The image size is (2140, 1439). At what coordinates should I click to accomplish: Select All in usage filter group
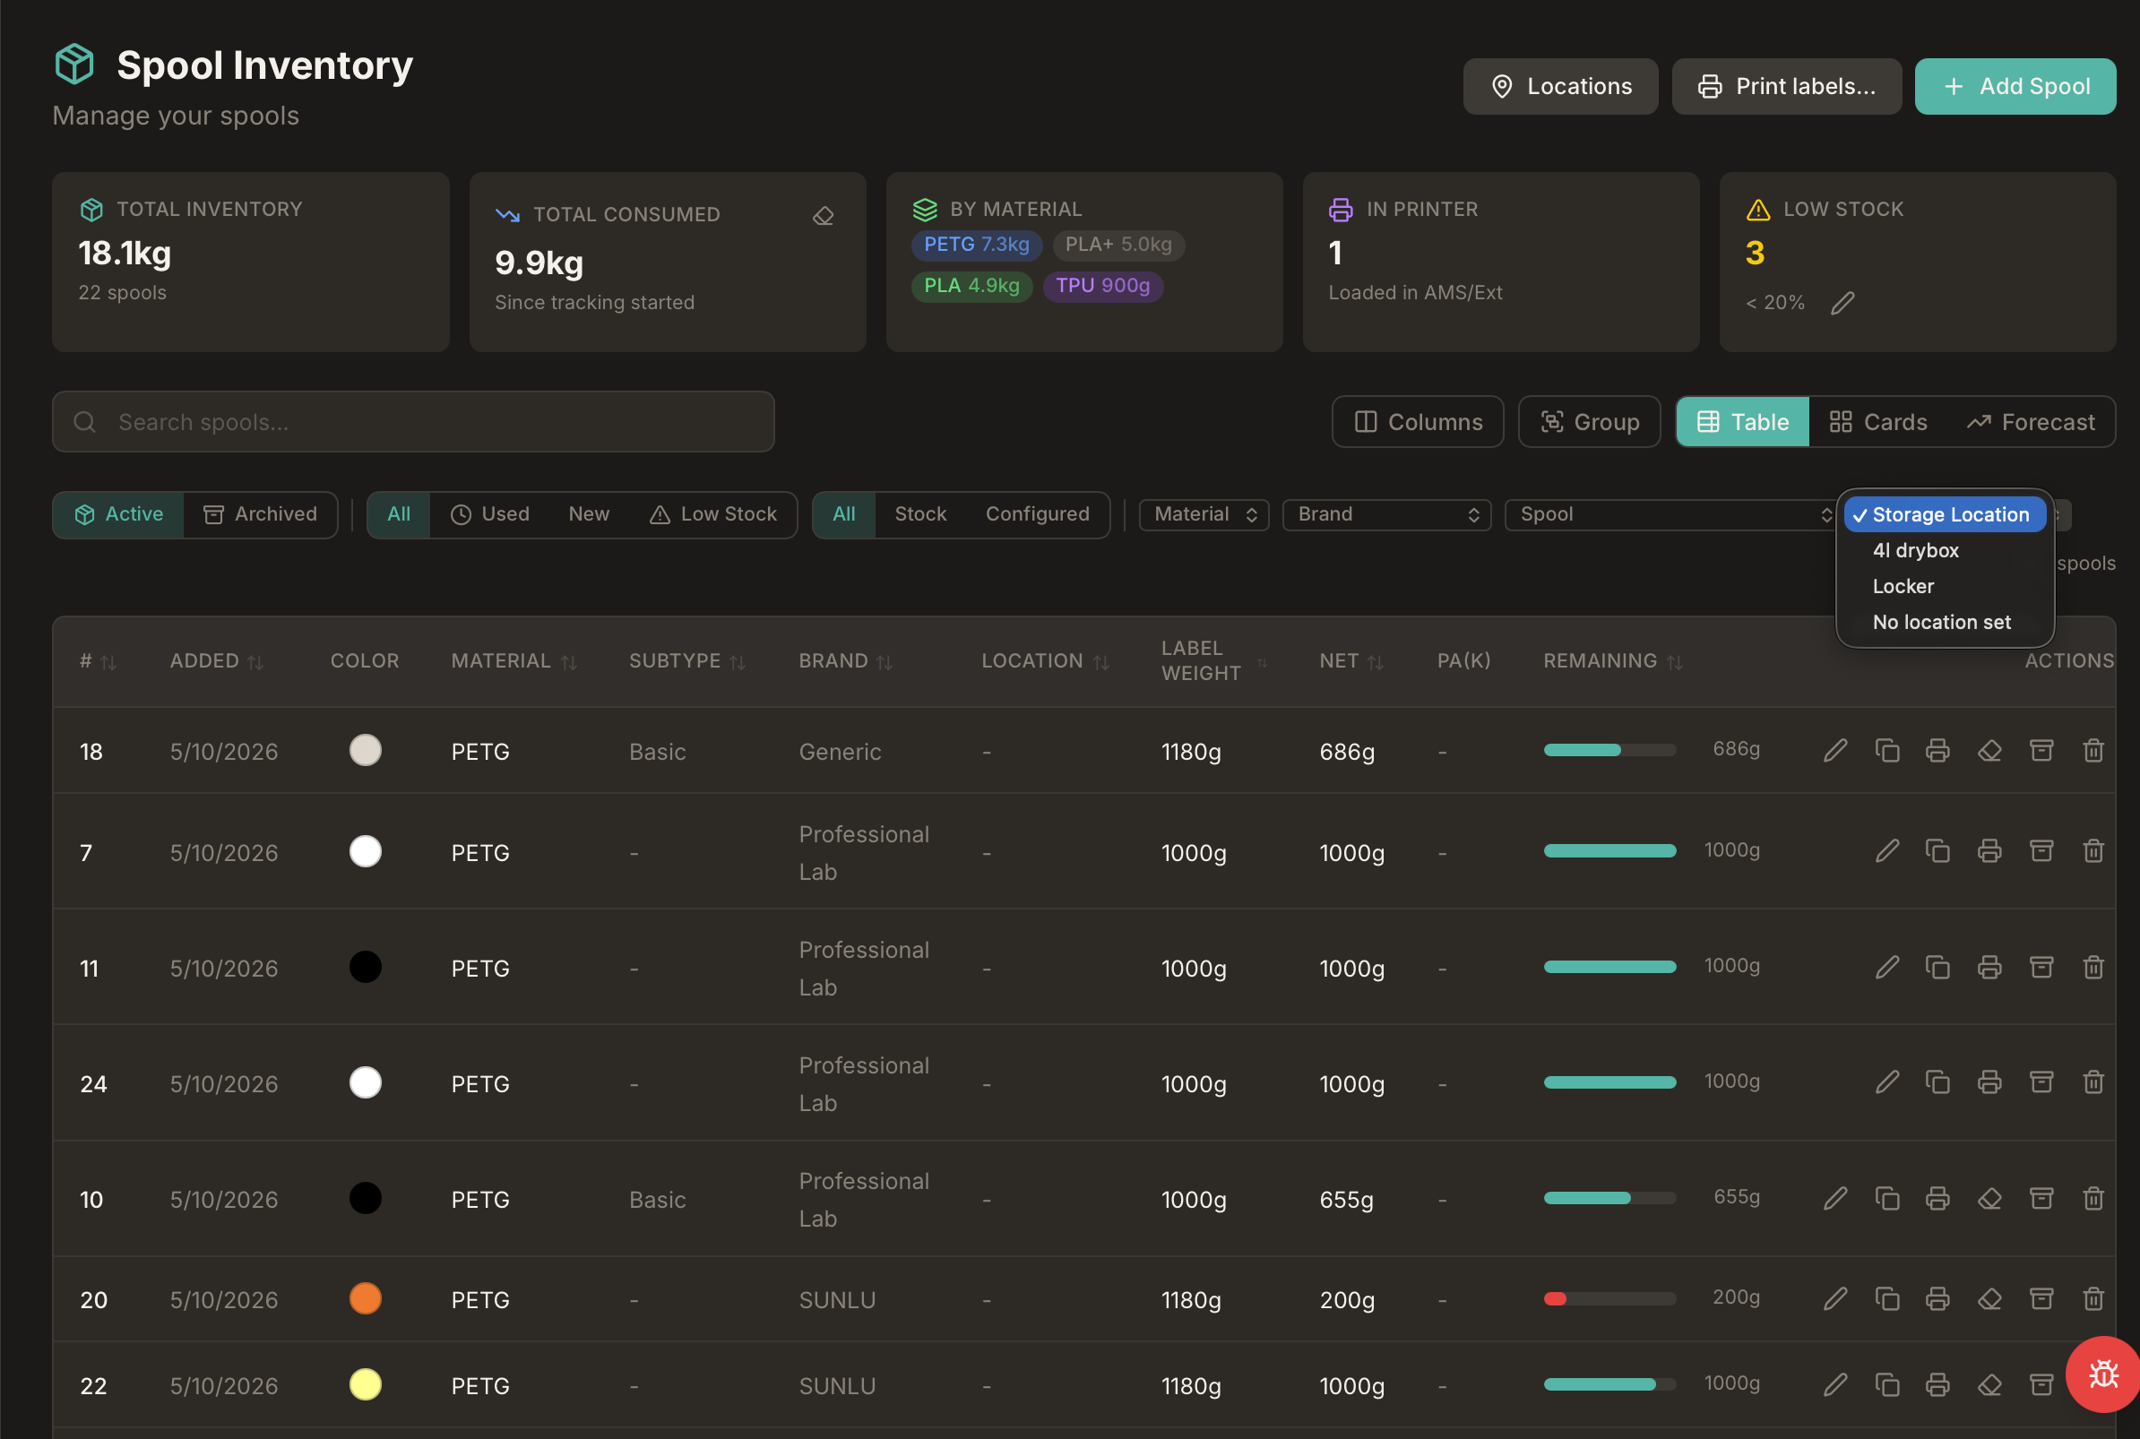(x=399, y=515)
